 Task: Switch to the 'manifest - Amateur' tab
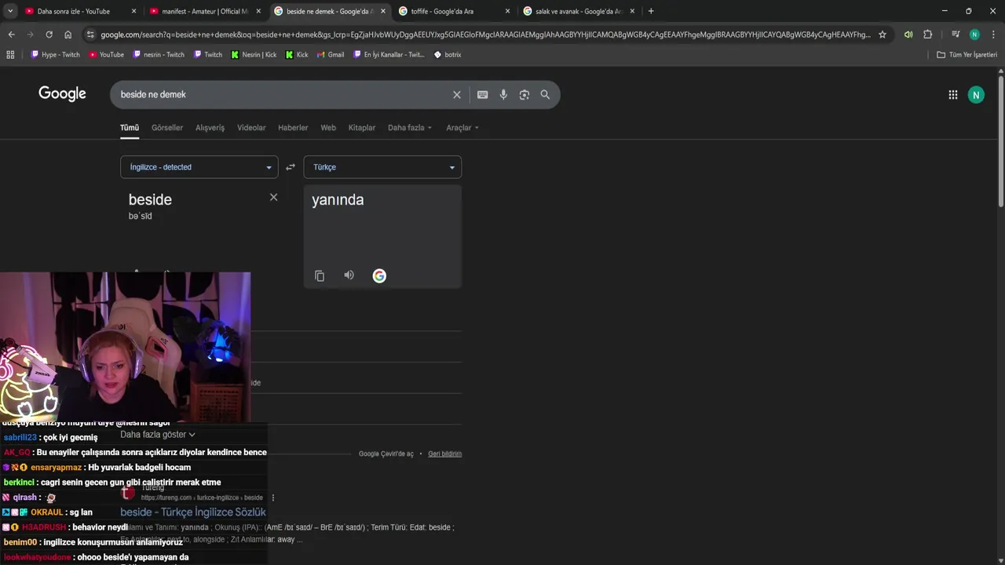click(204, 11)
